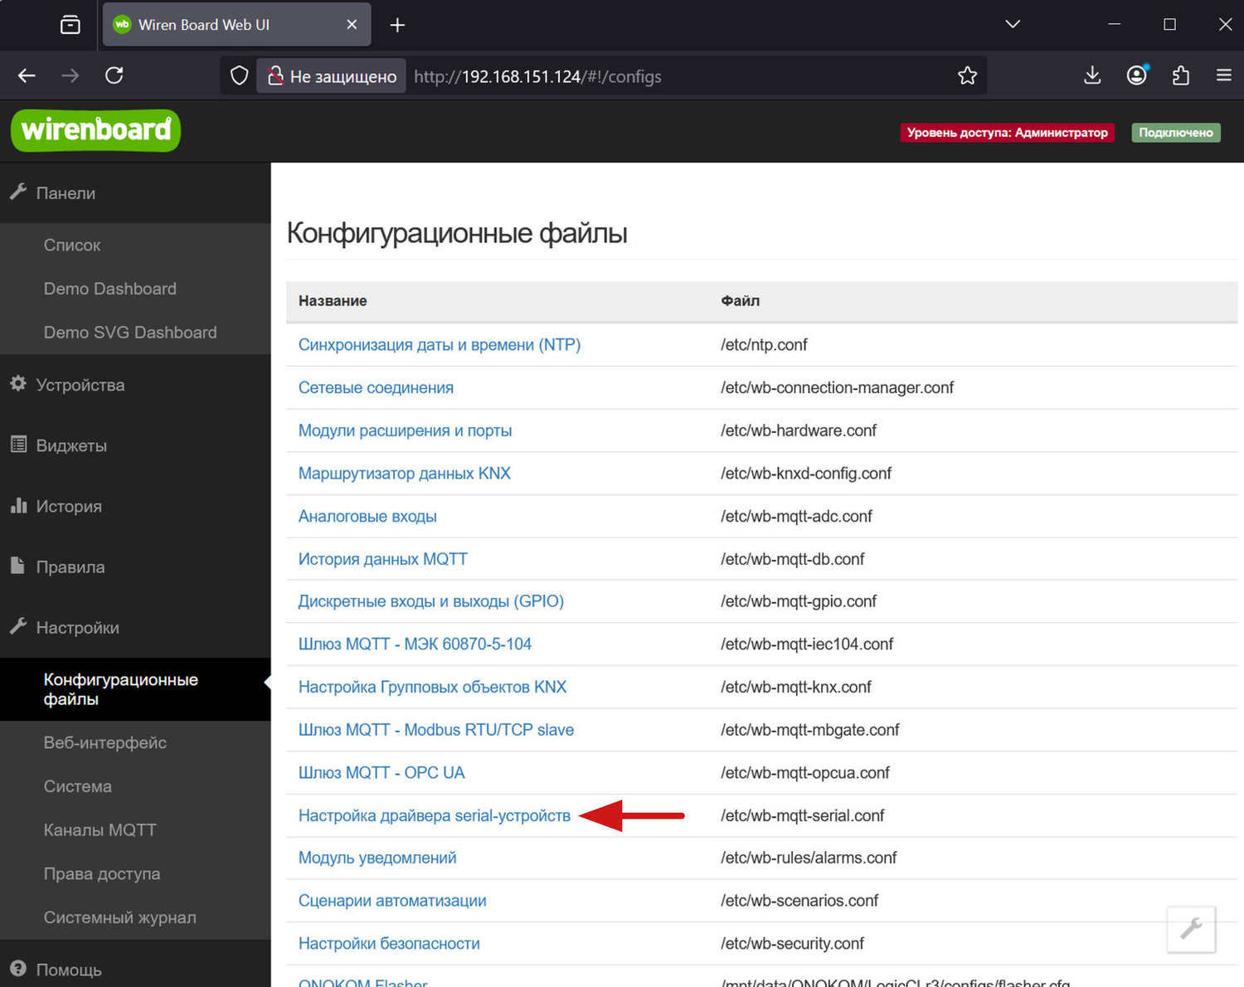Viewport: 1244px width, 987px height.
Task: Expand the browser tab list chevron
Action: (1012, 25)
